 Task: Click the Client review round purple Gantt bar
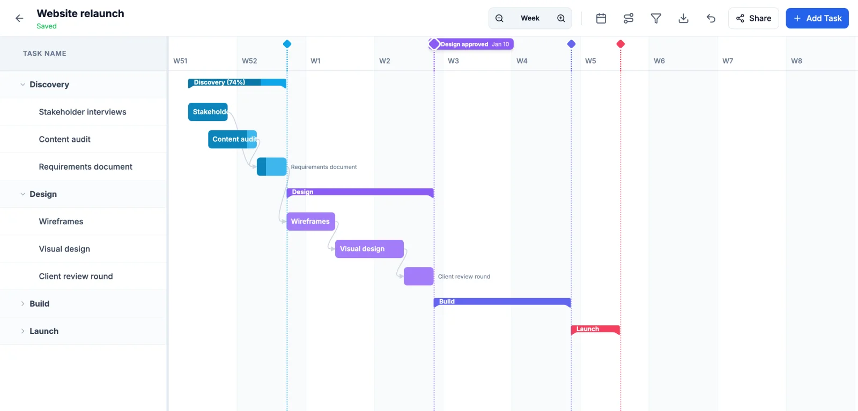419,276
